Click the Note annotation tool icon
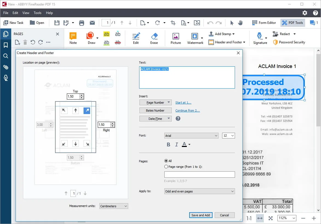Image resolution: width=321 pixels, height=224 pixels. [x=73, y=36]
